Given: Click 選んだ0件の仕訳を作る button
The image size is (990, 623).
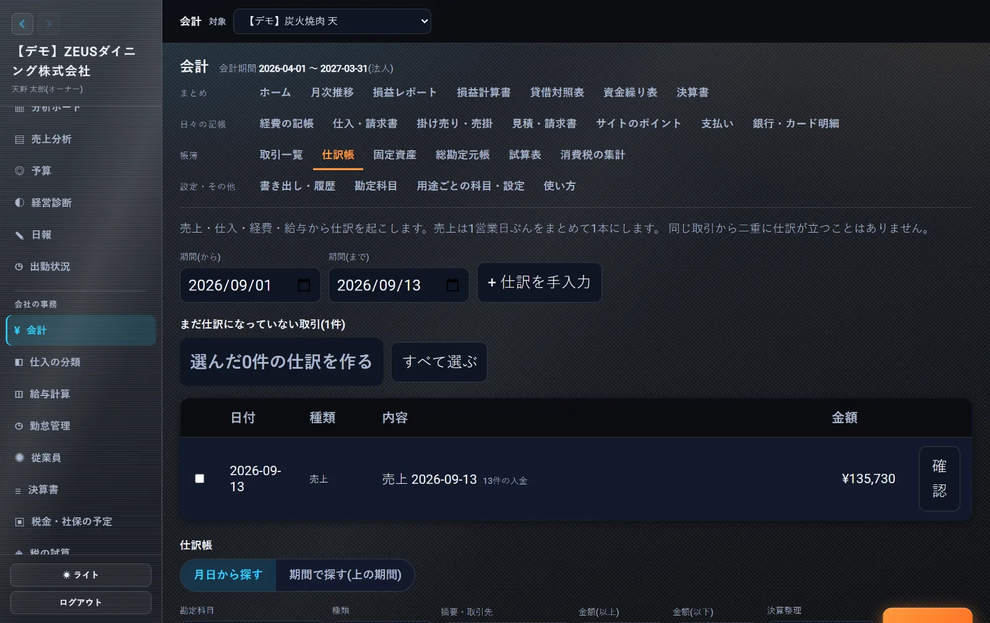Looking at the screenshot, I should pyautogui.click(x=282, y=362).
